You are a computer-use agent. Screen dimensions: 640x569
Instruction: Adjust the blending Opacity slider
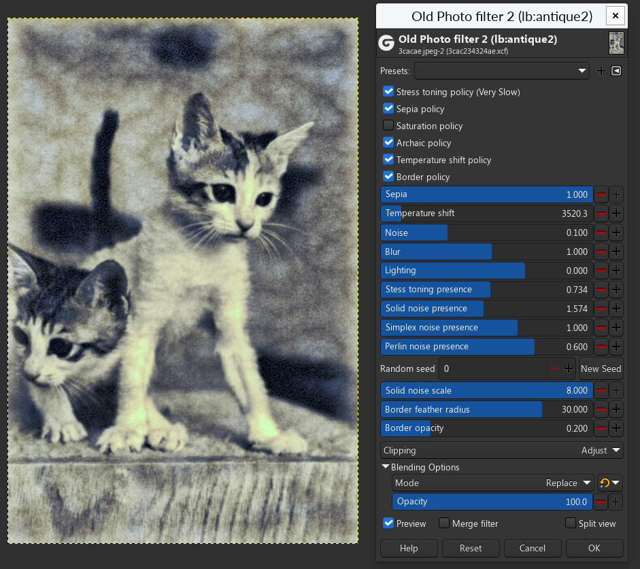click(492, 502)
